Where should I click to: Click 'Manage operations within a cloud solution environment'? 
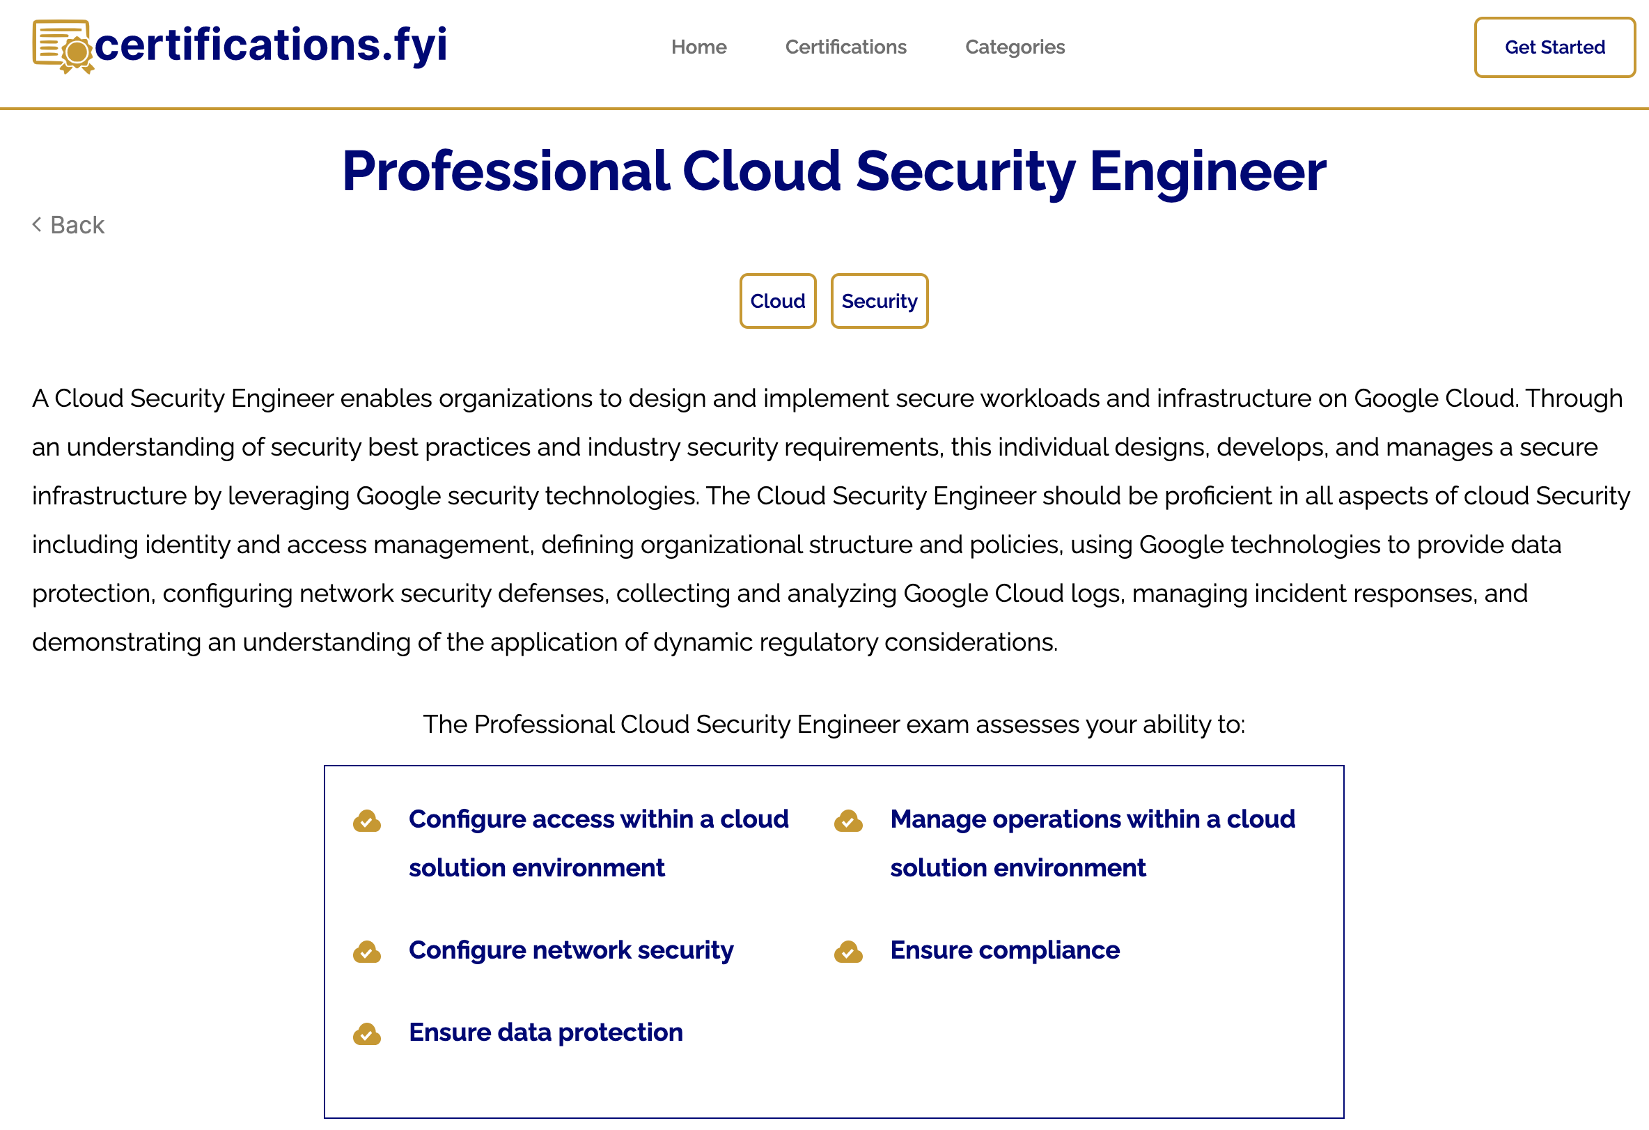pos(1093,843)
